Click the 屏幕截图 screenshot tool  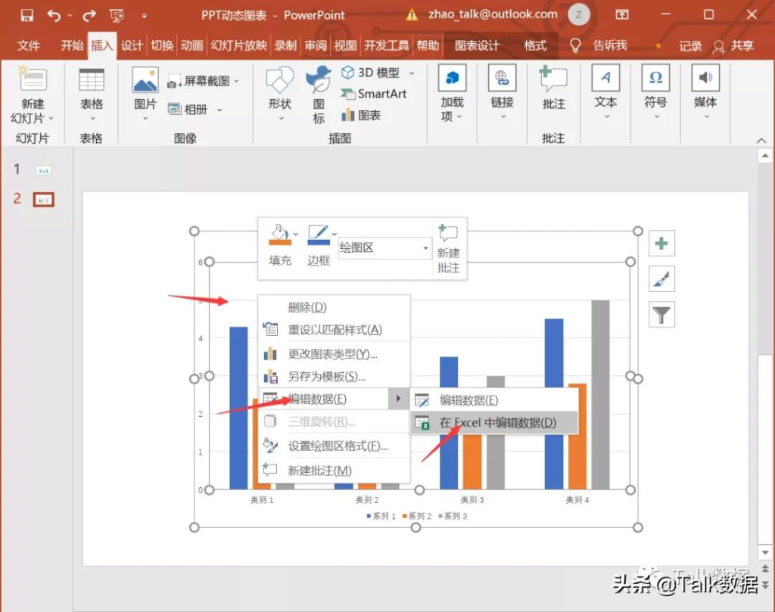tap(202, 81)
